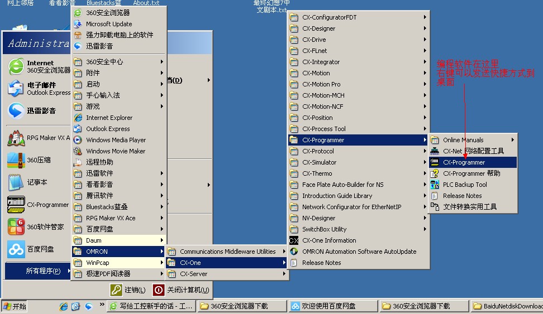
Task: Open 360压缩 icon in Start menu
Action: 16,160
